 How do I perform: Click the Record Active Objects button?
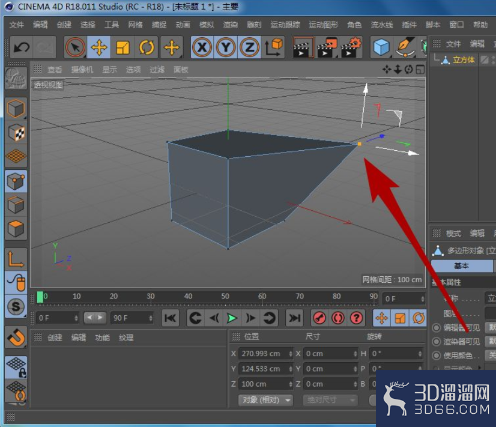[319, 318]
